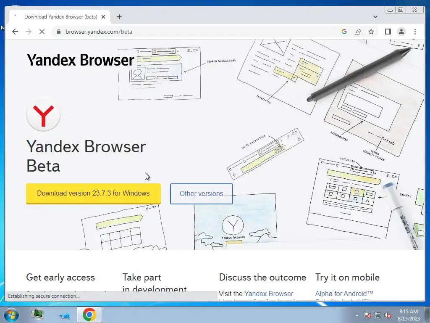Expand the tab search dropdown
Viewport: 430px width, 323px height.
(x=375, y=17)
